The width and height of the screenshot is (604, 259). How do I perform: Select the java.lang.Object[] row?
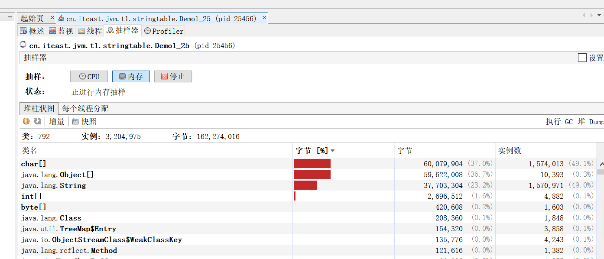point(308,175)
